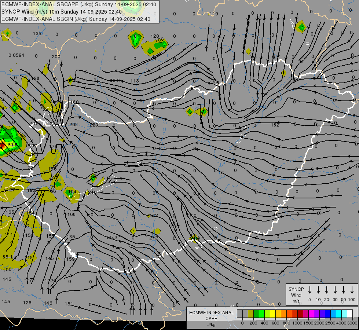The height and width of the screenshot is (330, 359).
Task: Click the 229 value on the map
Action: [x=94, y=125]
